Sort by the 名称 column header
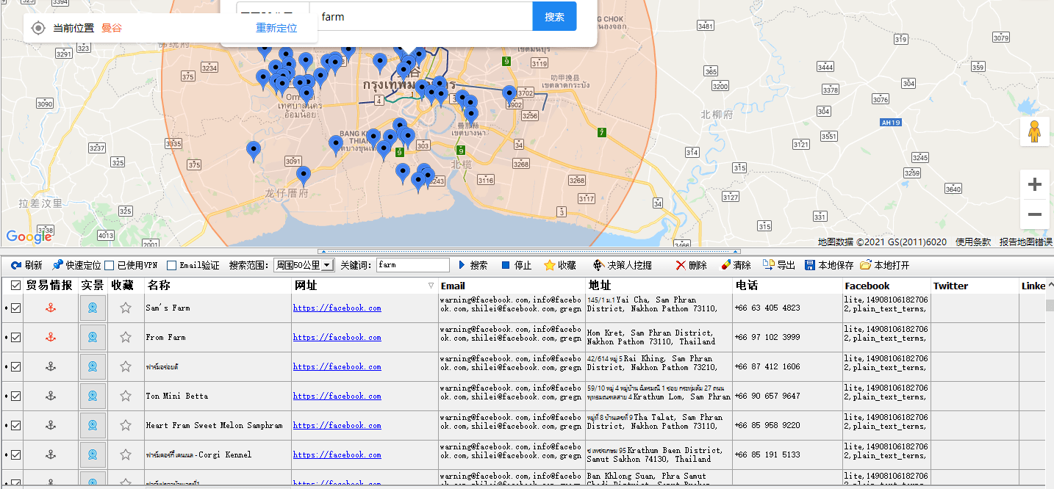1054x489 pixels. [159, 286]
